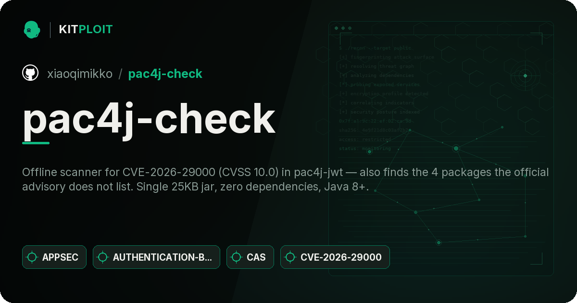Click the terminal line 'analyzing dependencies'

376,76
